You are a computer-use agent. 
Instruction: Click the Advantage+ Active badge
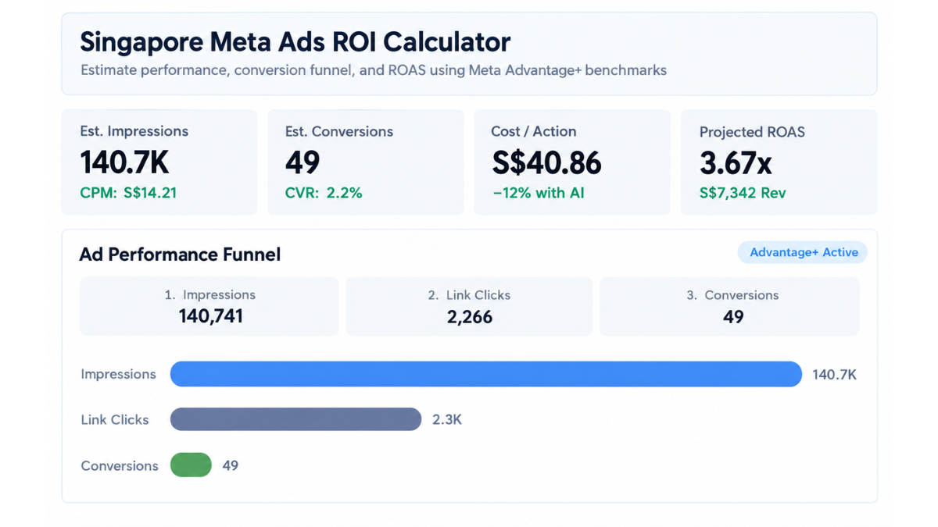(x=803, y=252)
